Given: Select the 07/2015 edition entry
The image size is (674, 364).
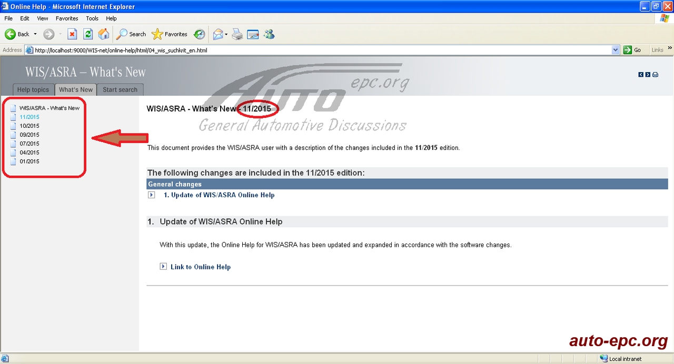Looking at the screenshot, I should coord(29,144).
